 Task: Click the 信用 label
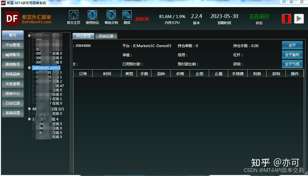pos(183,55)
